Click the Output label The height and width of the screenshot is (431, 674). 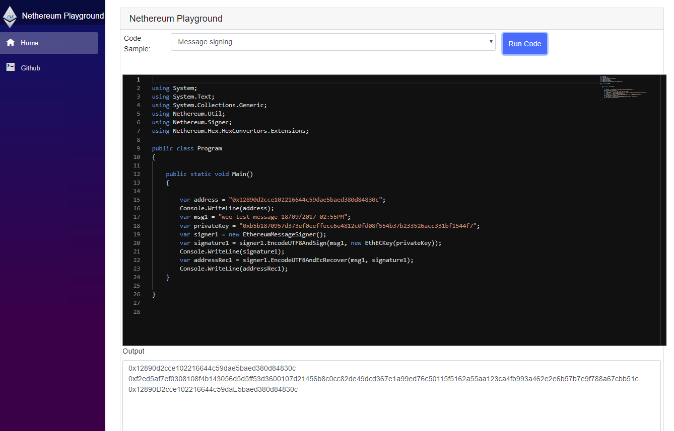click(133, 351)
